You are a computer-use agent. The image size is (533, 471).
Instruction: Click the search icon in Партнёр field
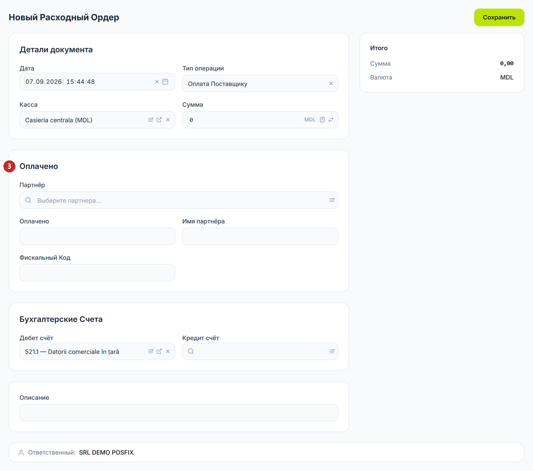click(28, 200)
